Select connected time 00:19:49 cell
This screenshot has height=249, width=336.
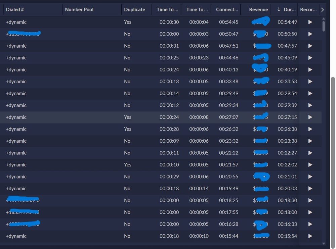228,188
